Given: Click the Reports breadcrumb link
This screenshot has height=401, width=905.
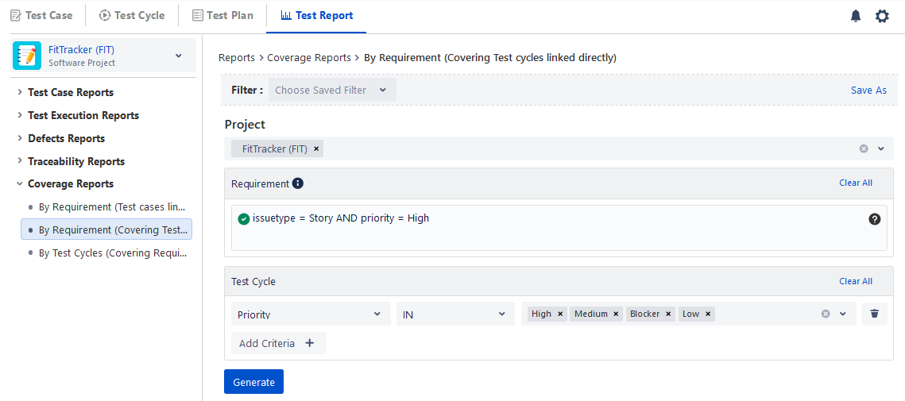Looking at the screenshot, I should (x=237, y=58).
